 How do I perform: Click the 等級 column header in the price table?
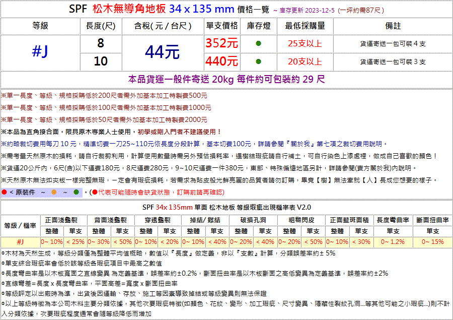click(40, 26)
